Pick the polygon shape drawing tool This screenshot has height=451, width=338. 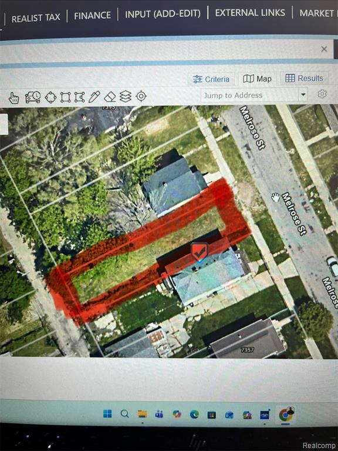79,97
